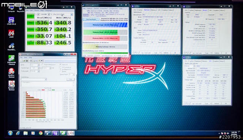Open the test size dropdown in CrystalDiskMark
The width and height of the screenshot is (243, 140).
45,14
